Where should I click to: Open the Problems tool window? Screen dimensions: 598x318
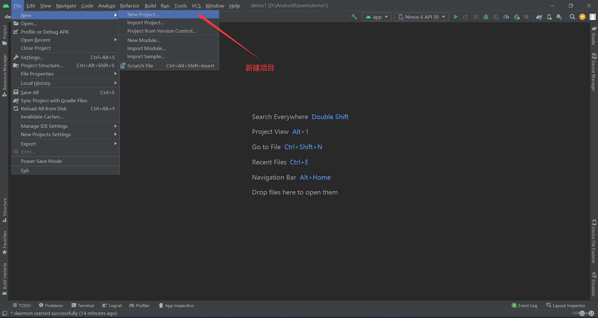(51, 306)
